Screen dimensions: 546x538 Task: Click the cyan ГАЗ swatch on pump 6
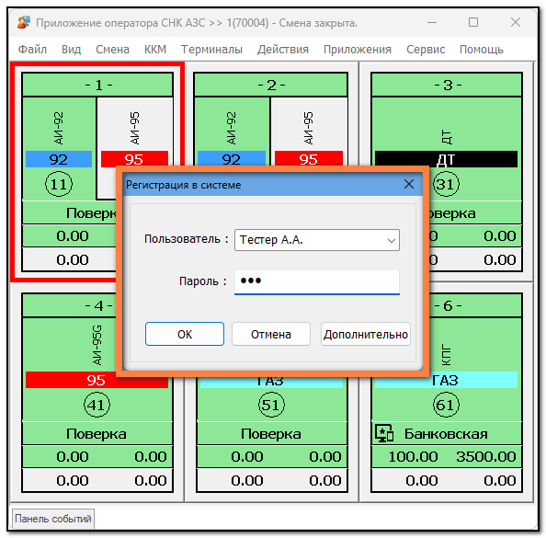click(x=446, y=381)
